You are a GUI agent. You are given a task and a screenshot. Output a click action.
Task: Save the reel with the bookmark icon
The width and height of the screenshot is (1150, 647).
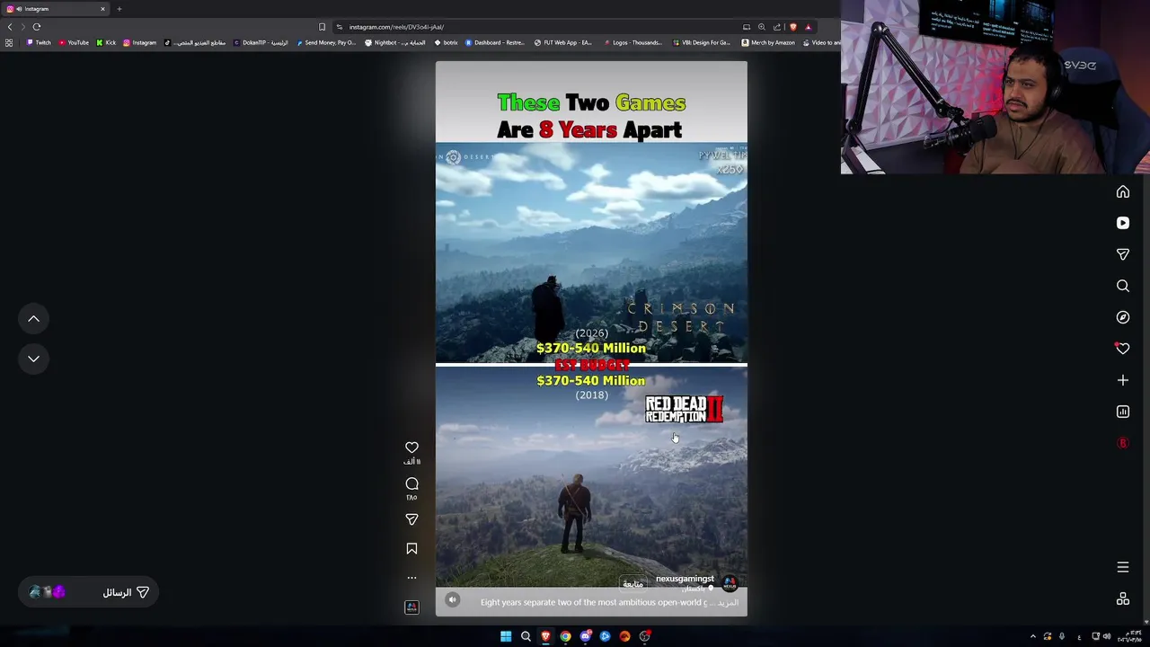(411, 548)
